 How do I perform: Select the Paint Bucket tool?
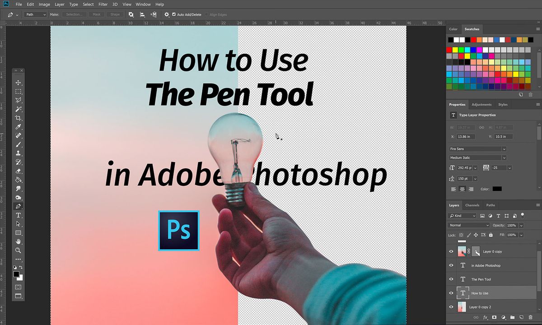pos(19,180)
